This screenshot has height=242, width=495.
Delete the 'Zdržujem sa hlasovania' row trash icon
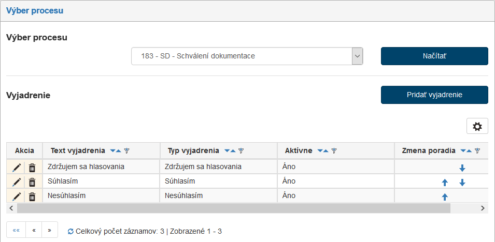32,168
